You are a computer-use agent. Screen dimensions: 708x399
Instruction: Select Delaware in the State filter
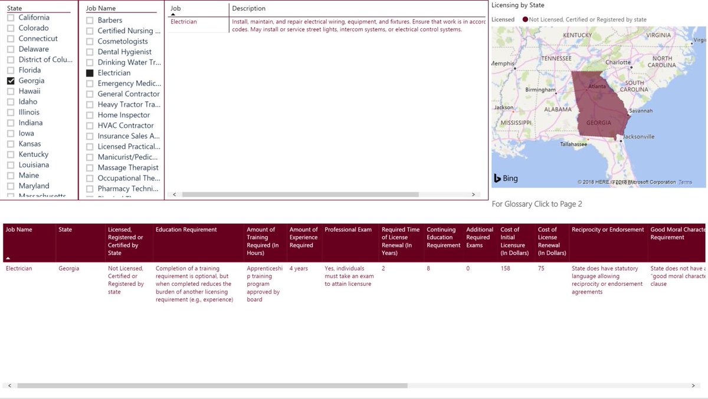(x=11, y=50)
